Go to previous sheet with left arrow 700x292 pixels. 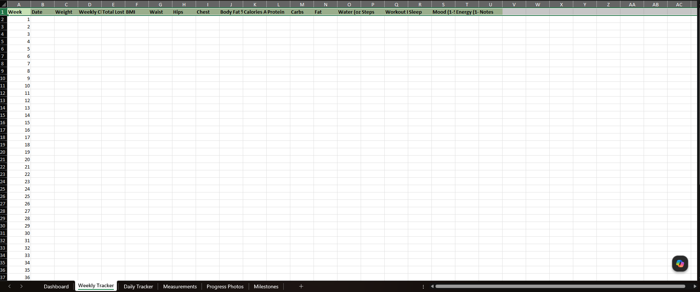pyautogui.click(x=10, y=286)
